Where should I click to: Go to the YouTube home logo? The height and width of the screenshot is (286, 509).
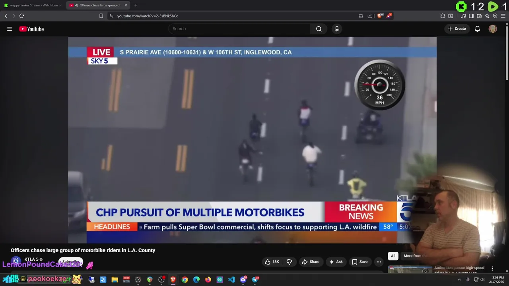click(31, 29)
